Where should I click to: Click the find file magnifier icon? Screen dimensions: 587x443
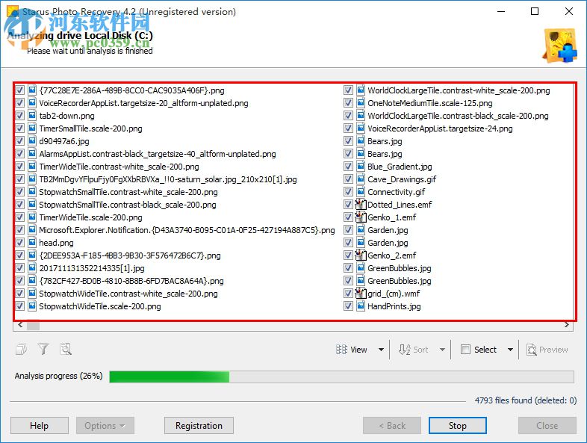point(66,350)
